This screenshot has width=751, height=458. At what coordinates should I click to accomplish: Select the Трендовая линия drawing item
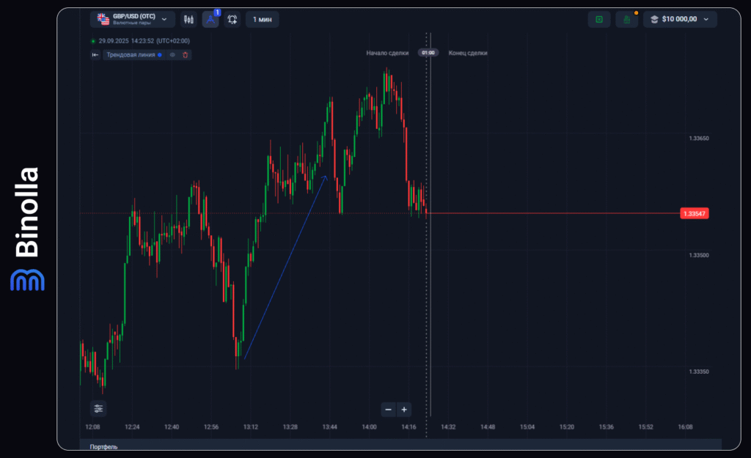131,55
